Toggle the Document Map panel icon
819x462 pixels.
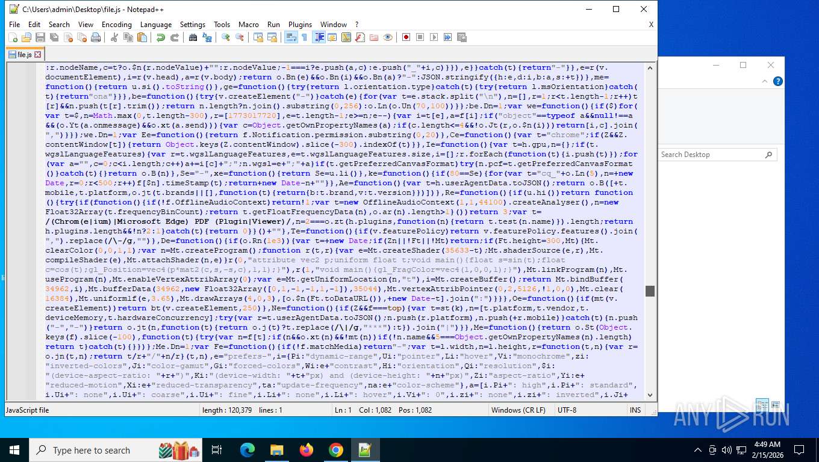point(346,37)
